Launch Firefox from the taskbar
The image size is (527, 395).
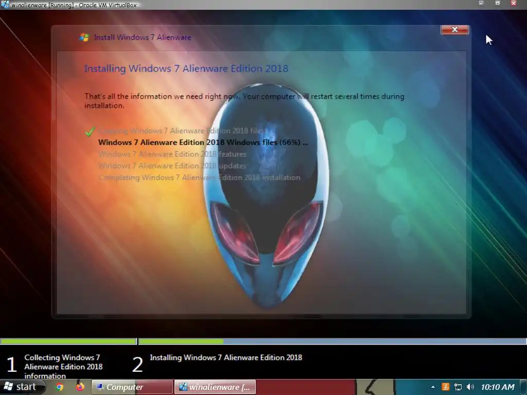click(80, 387)
